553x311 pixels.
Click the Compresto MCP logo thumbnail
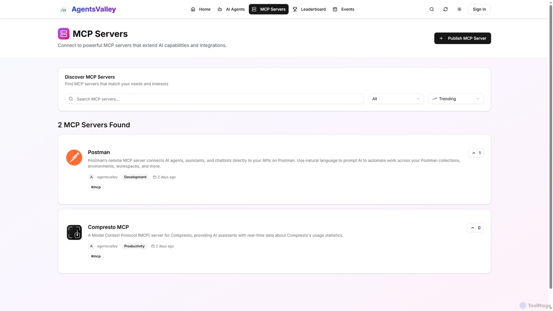74,232
